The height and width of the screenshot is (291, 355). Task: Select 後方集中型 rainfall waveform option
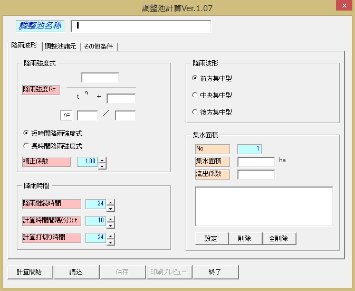195,112
